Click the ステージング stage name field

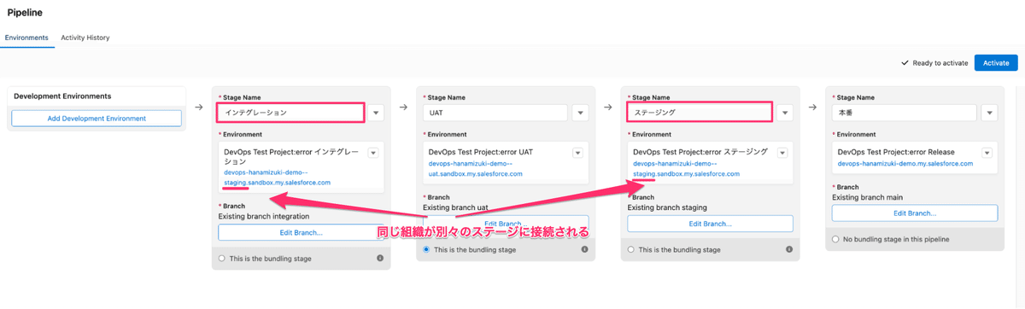(700, 112)
